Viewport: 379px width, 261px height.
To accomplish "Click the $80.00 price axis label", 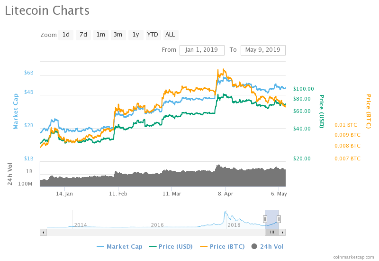I will 302,99.
